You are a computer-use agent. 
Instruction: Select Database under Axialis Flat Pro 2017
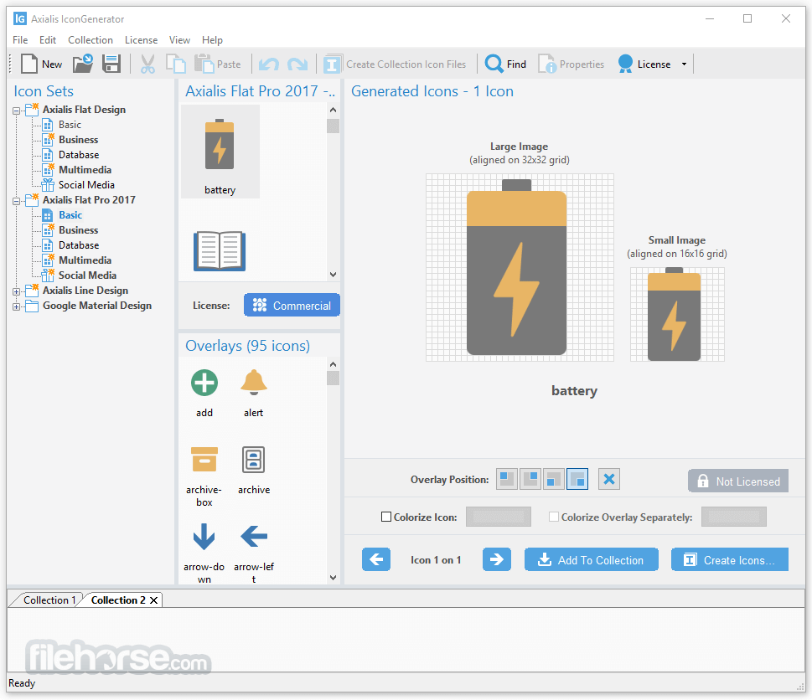(x=79, y=245)
